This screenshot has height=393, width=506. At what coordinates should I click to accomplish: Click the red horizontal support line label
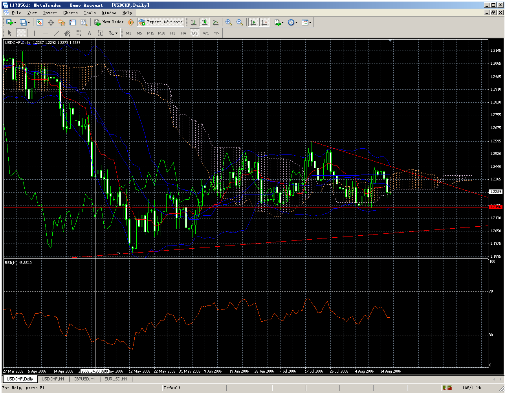pyautogui.click(x=496, y=206)
